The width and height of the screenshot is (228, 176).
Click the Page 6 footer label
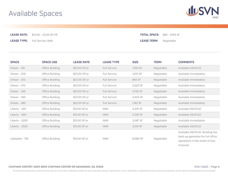[x=215, y=167]
